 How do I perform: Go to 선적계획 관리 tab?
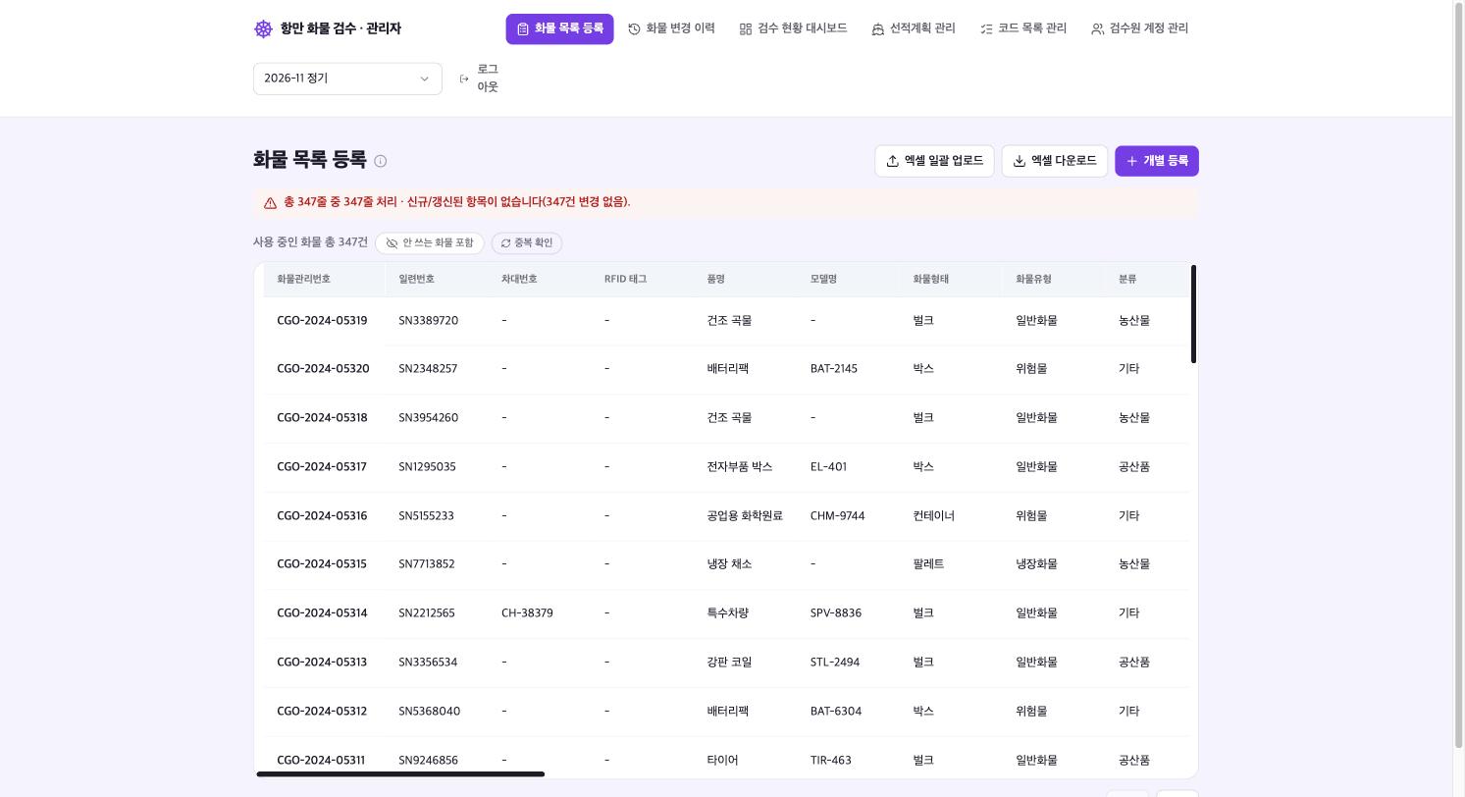[913, 28]
